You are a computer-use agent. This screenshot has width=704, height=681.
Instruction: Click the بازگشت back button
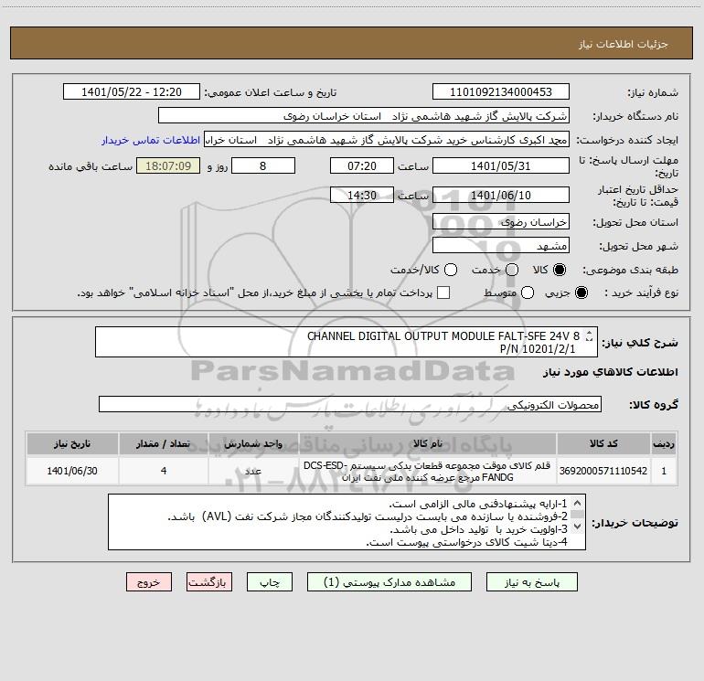tap(209, 581)
